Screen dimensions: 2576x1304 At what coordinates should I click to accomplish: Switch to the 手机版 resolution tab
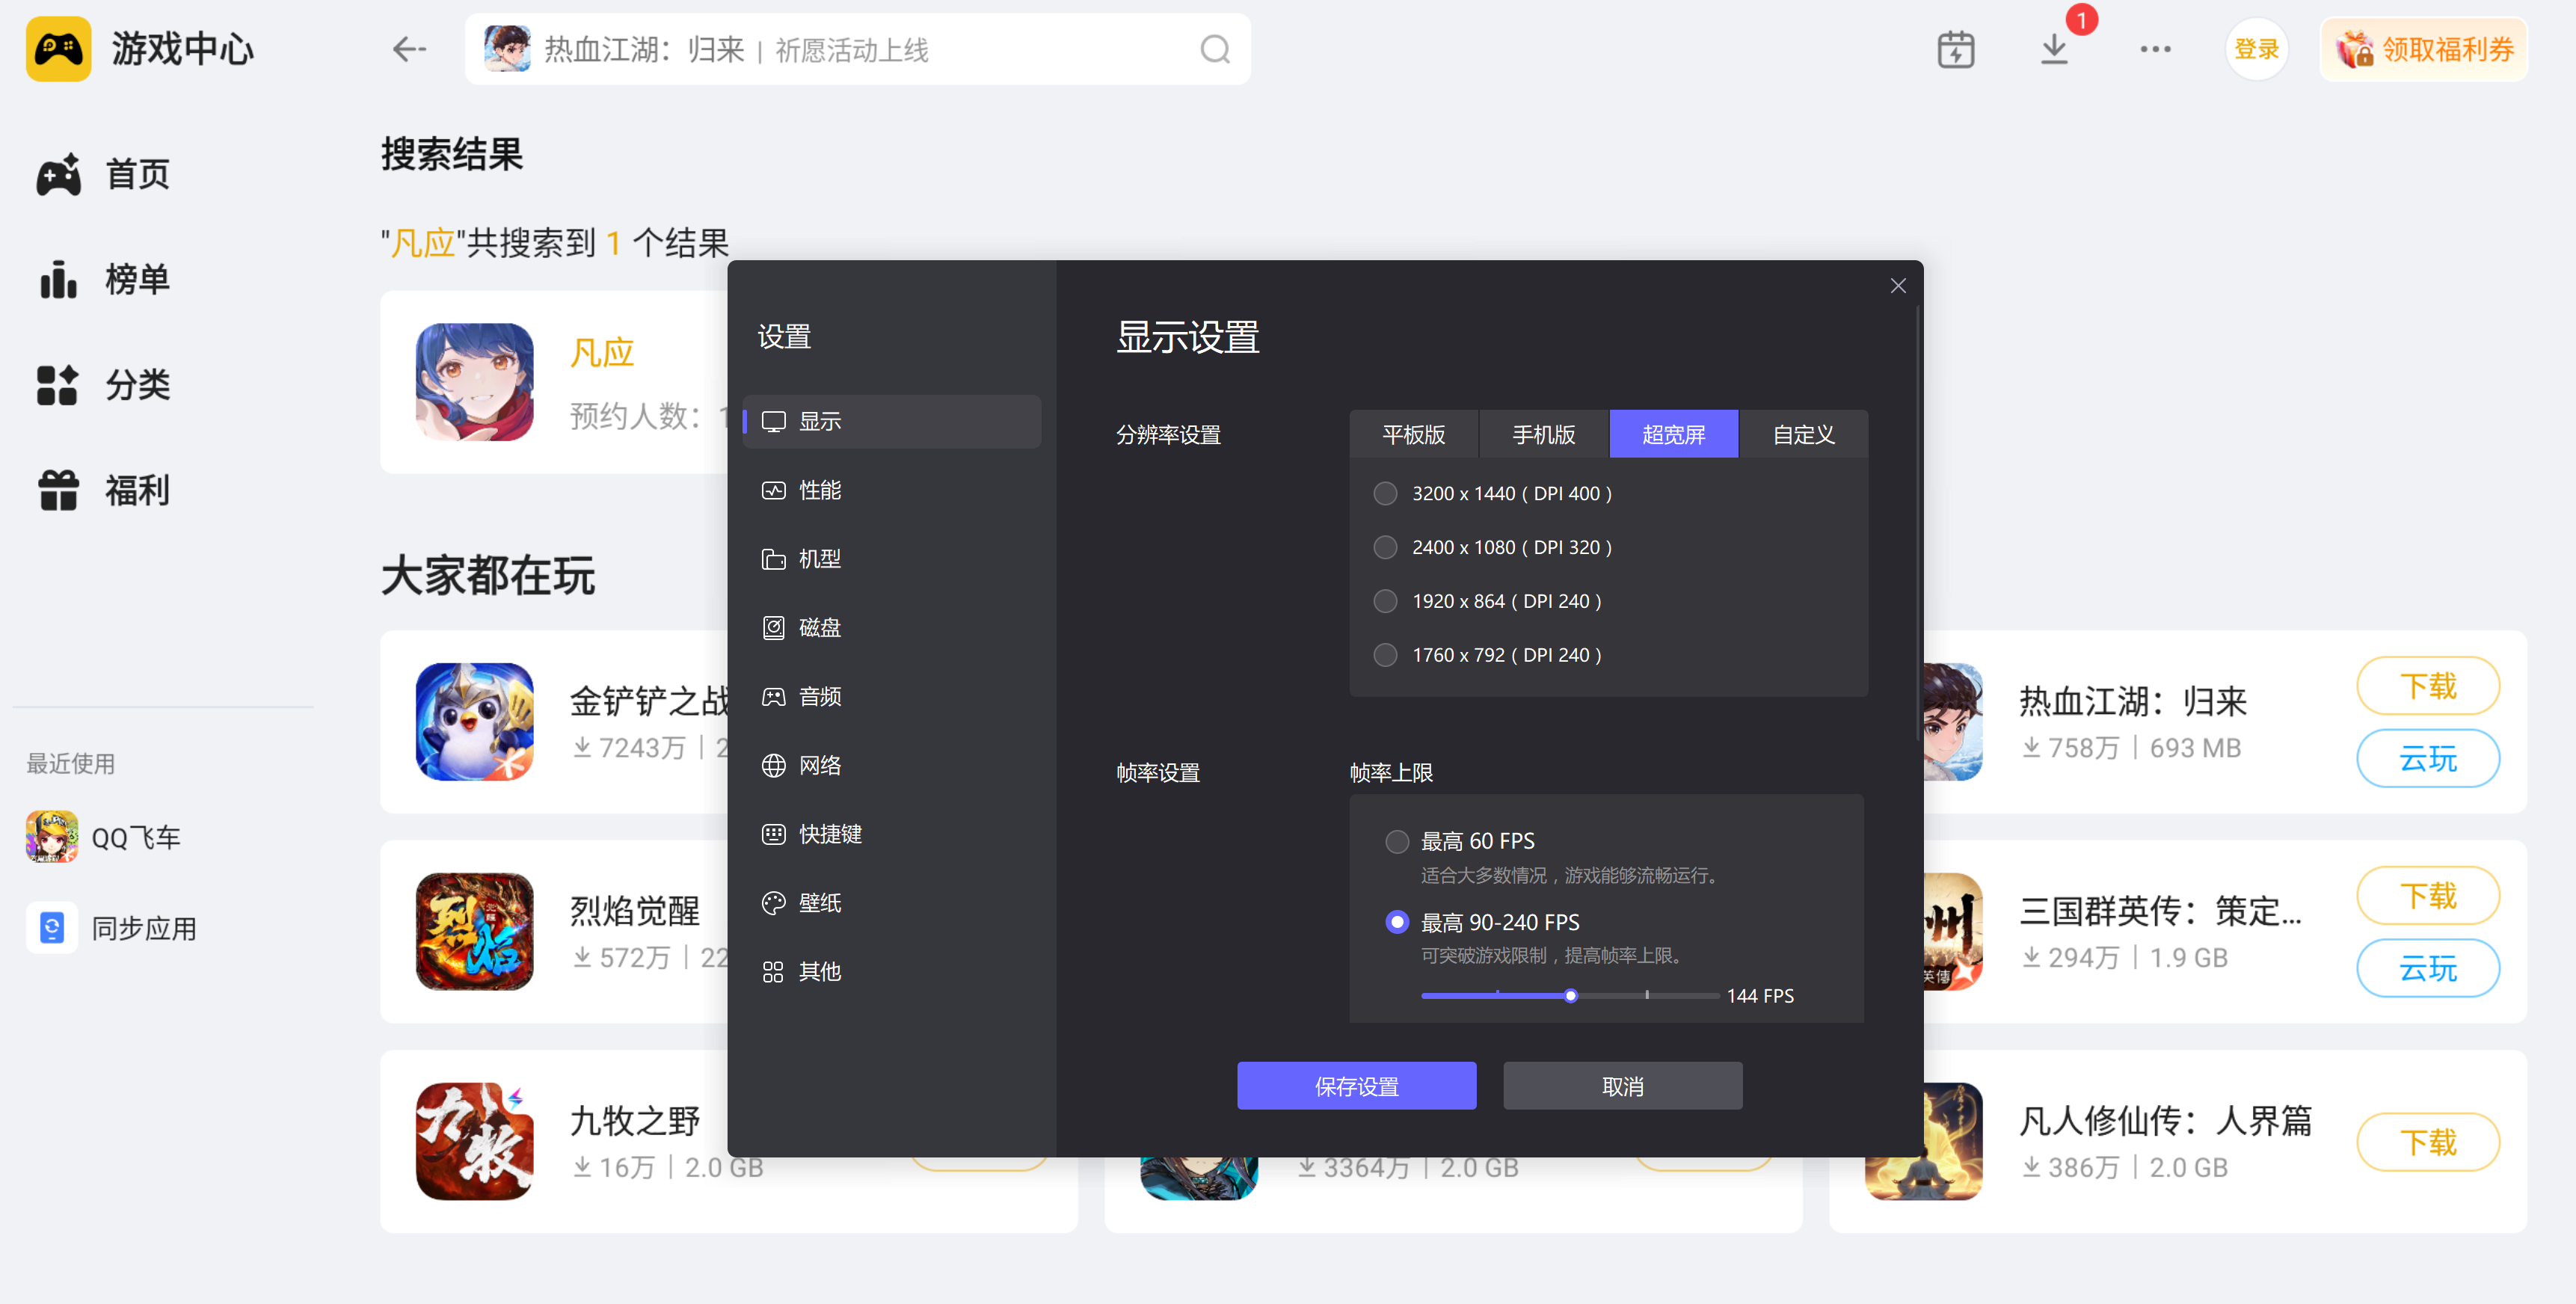pyautogui.click(x=1543, y=434)
